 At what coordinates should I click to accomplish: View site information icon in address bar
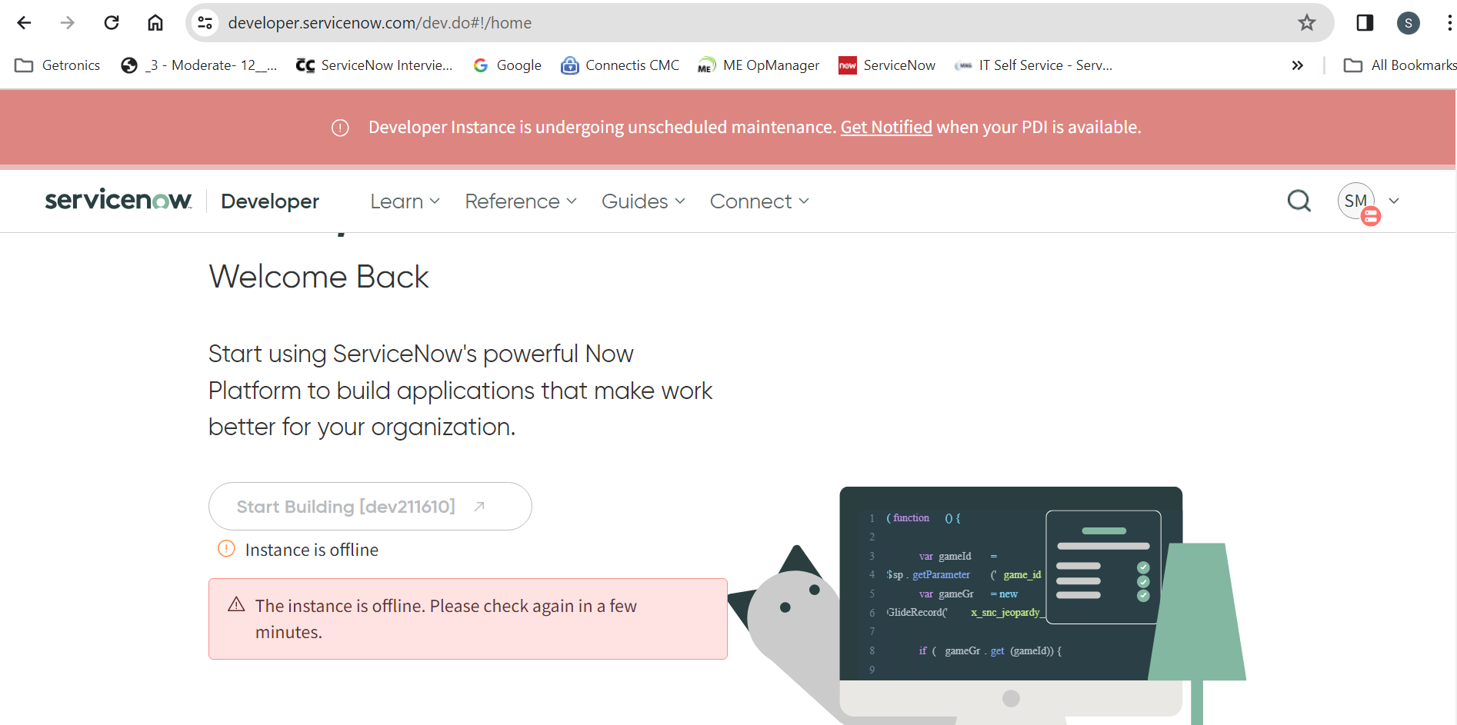coord(205,23)
